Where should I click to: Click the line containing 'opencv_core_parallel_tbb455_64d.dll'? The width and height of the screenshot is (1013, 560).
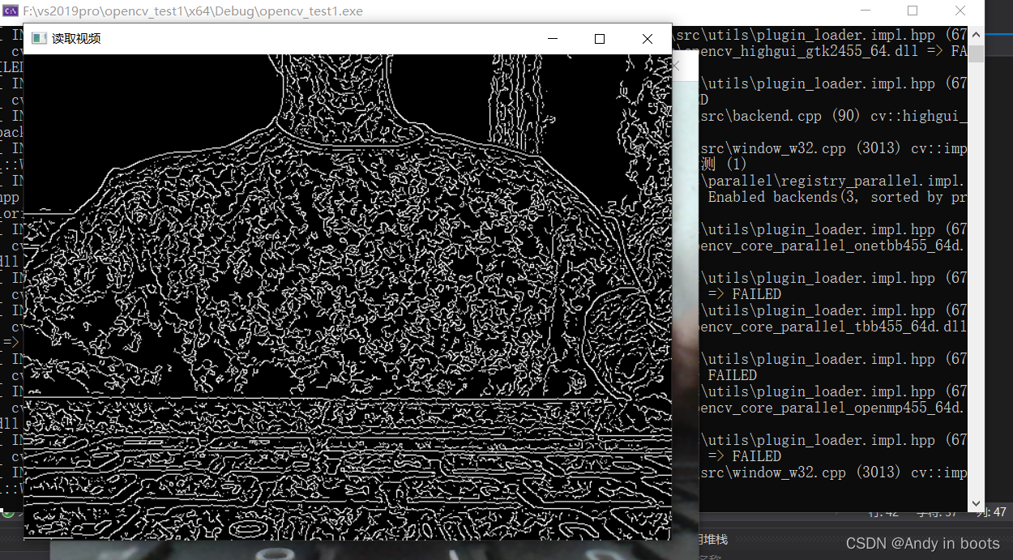[831, 327]
